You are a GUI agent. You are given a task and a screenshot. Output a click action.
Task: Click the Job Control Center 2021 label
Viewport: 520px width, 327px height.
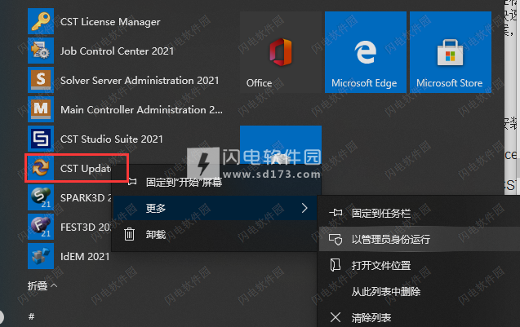[x=117, y=51]
